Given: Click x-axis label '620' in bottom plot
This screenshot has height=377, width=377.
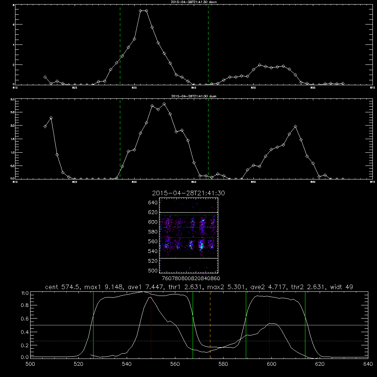Looking at the screenshot, I should click(320, 364).
